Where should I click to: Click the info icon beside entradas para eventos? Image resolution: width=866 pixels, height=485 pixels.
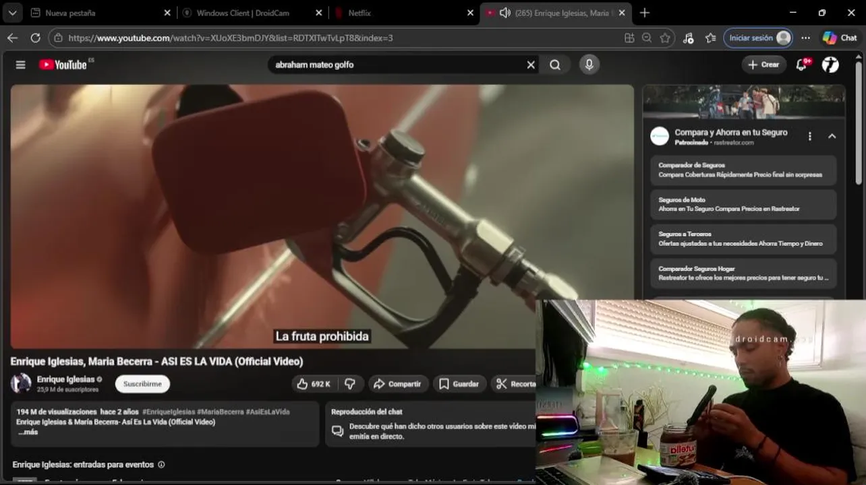[161, 465]
